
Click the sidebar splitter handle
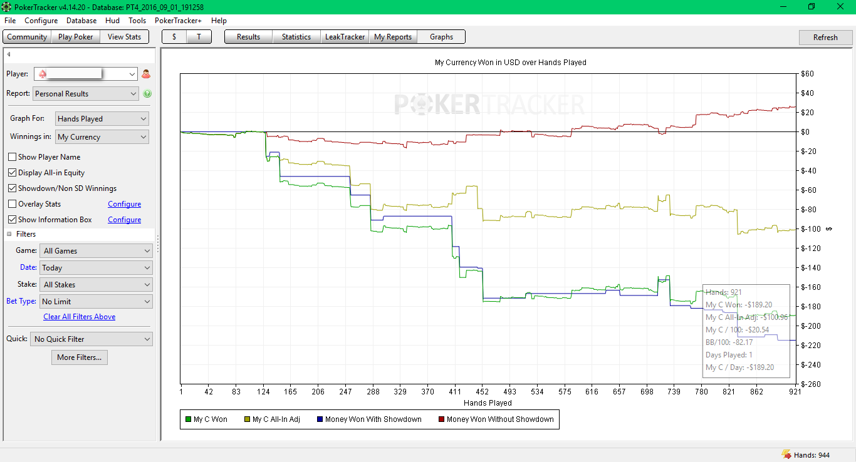pos(157,244)
